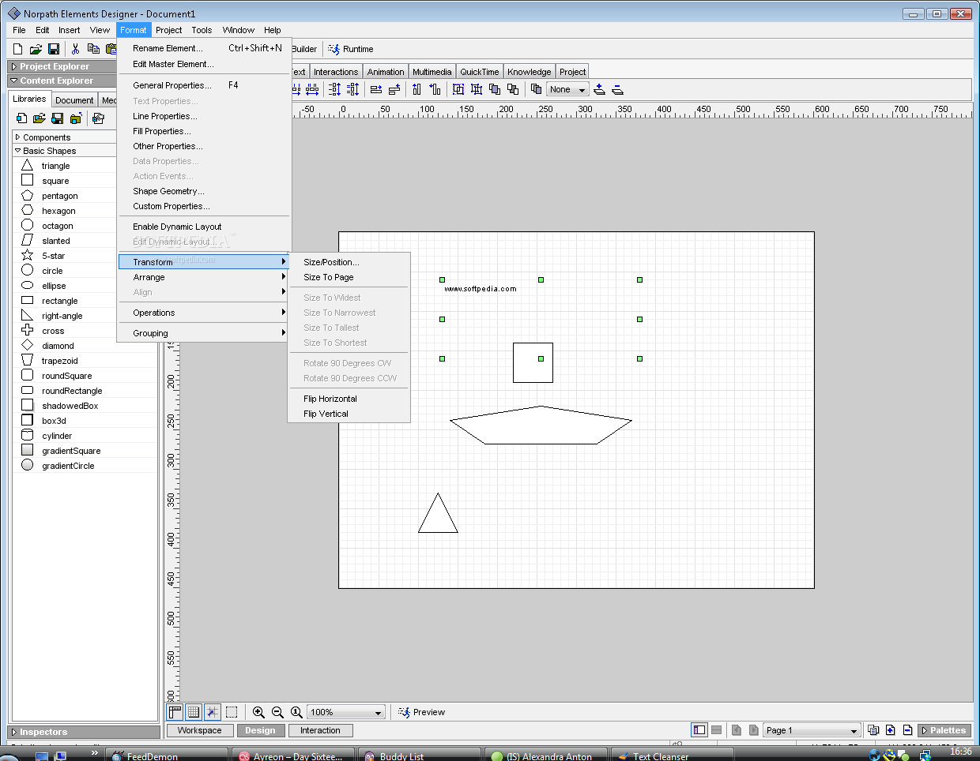Click the save library disk icon in Libraries
The height and width of the screenshot is (761, 980).
point(57,118)
